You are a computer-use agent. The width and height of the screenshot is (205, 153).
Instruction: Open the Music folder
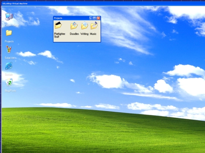coord(94,25)
